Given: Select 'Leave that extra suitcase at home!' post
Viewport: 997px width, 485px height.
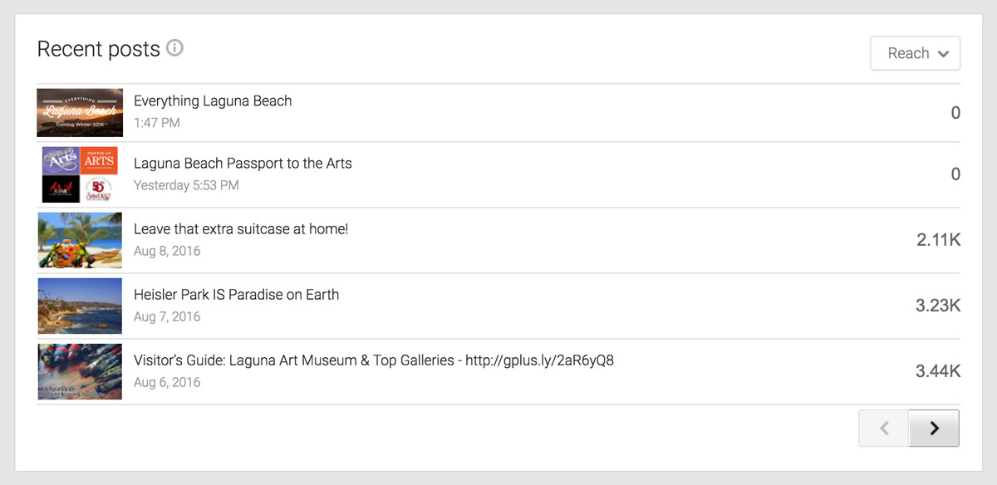Looking at the screenshot, I should coord(241,229).
